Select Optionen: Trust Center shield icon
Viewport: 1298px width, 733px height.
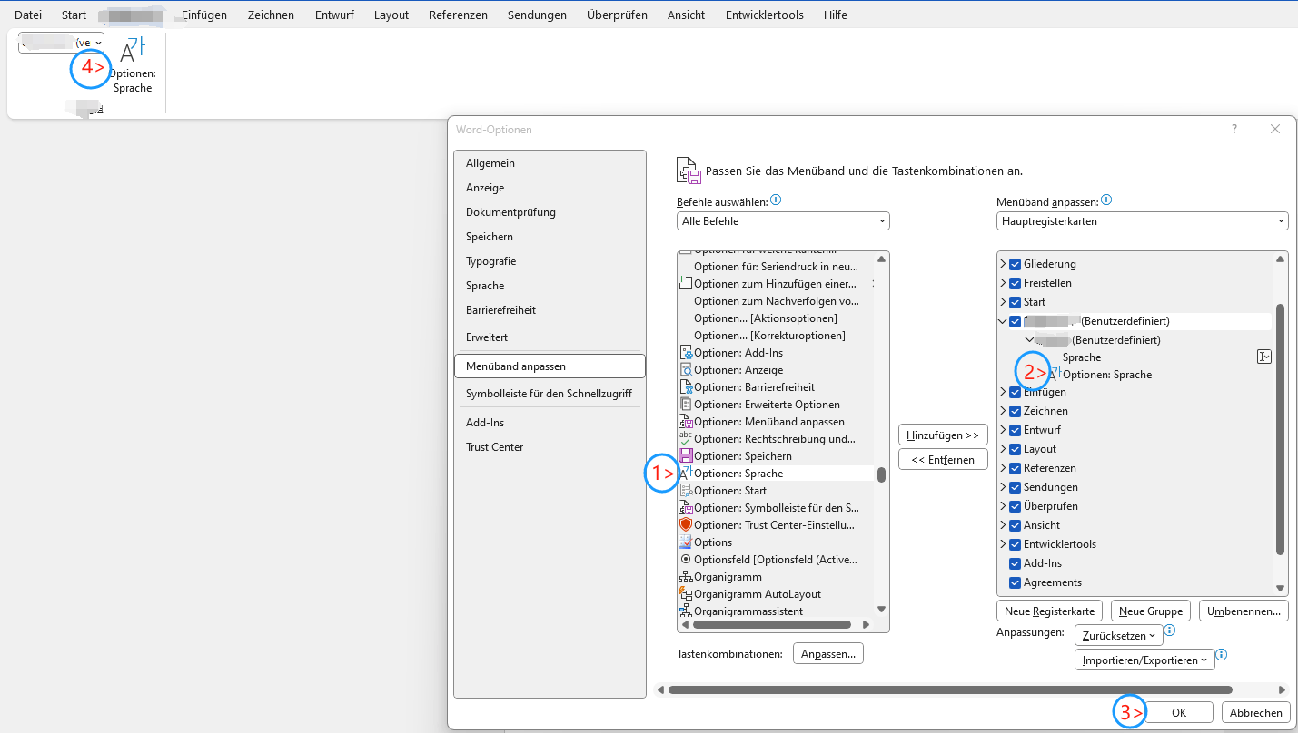point(686,525)
